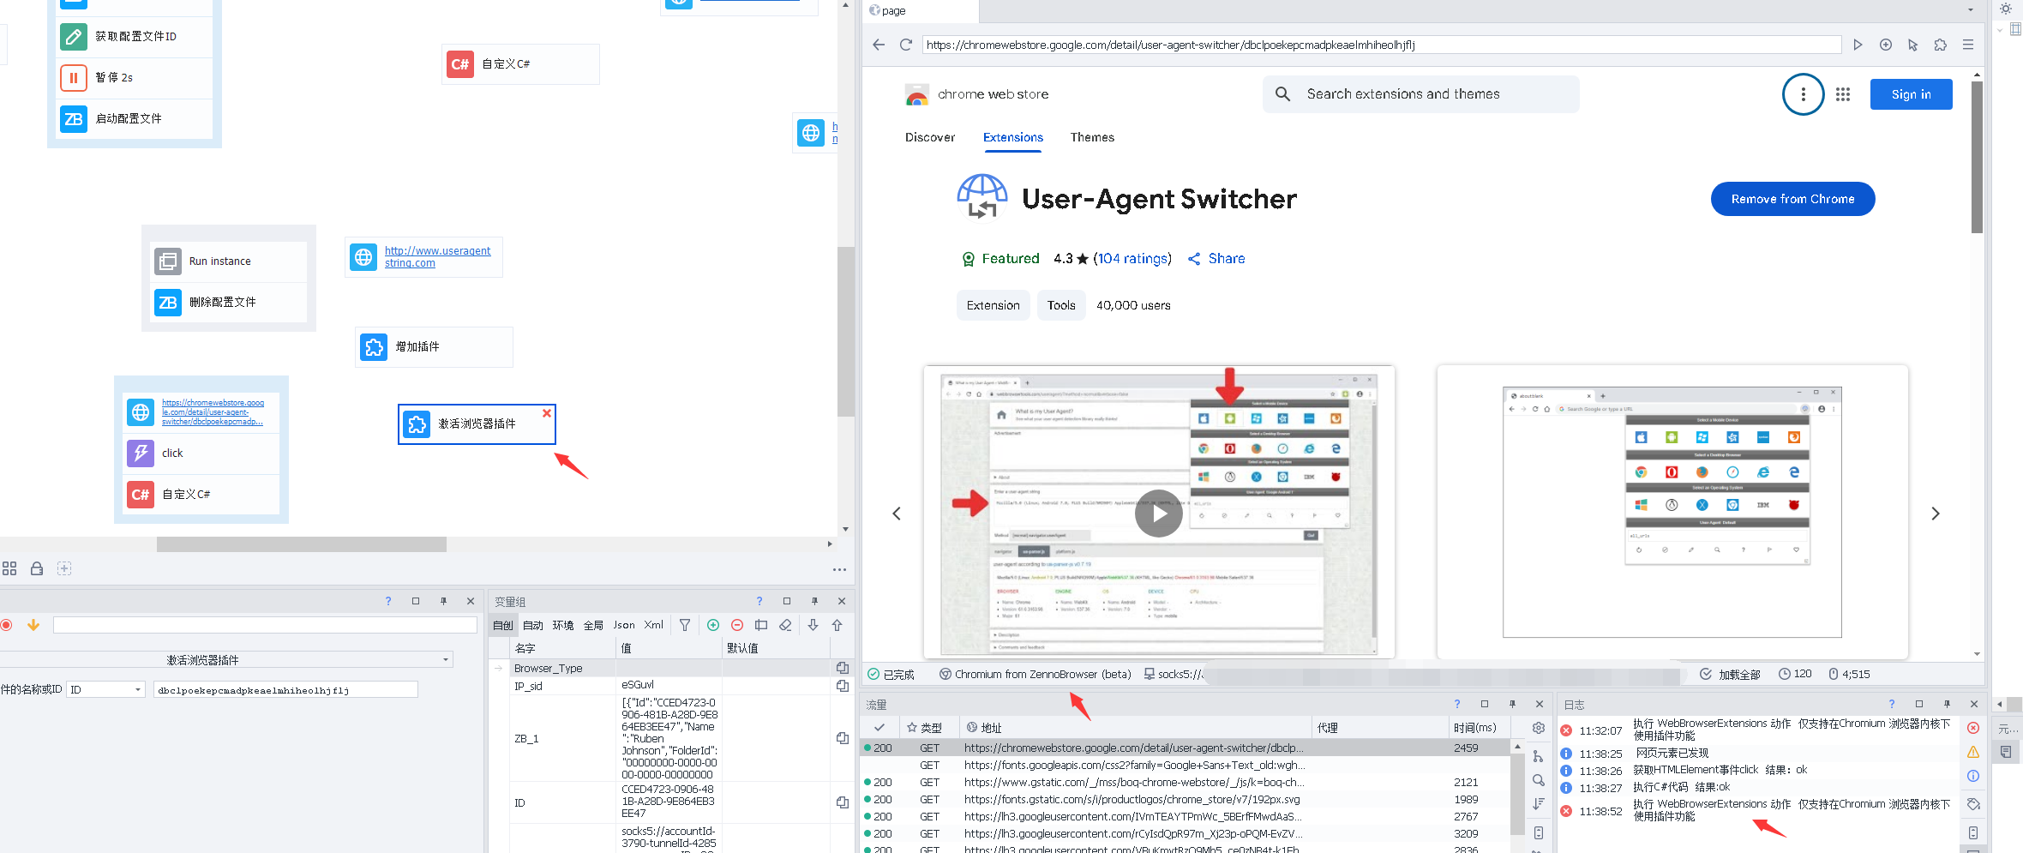Image resolution: width=2023 pixels, height=853 pixels.
Task: Select the Run instance action block
Action: [228, 261]
